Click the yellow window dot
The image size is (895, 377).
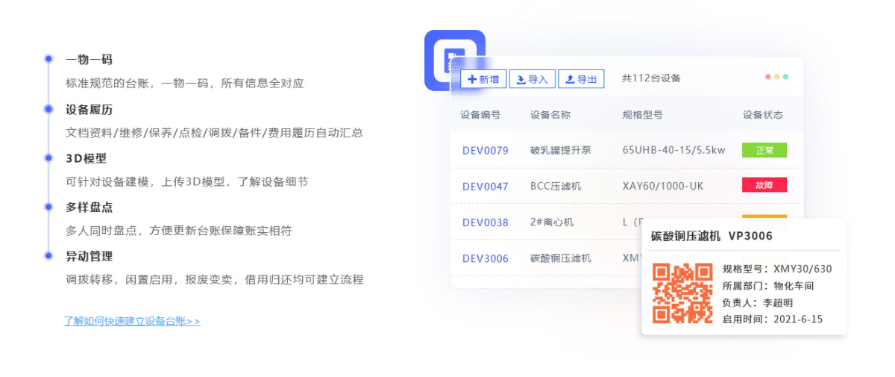pos(777,77)
